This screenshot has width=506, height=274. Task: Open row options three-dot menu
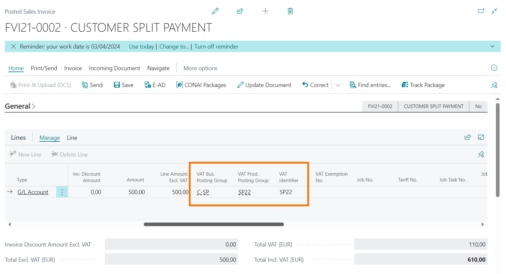pos(62,192)
